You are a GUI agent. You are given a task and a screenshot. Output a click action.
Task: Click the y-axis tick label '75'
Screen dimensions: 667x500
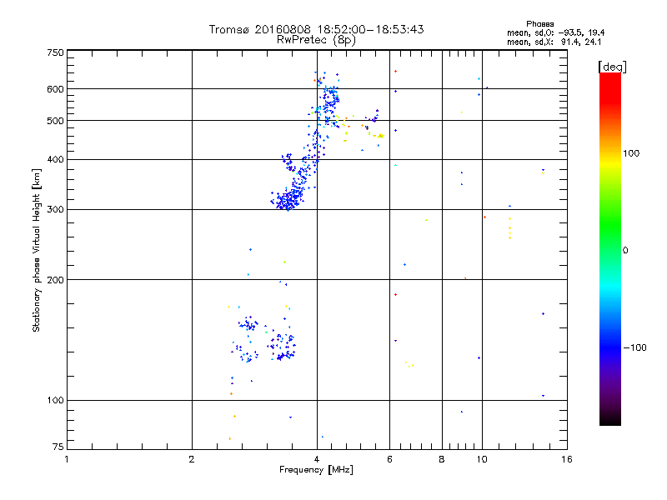[x=58, y=447]
